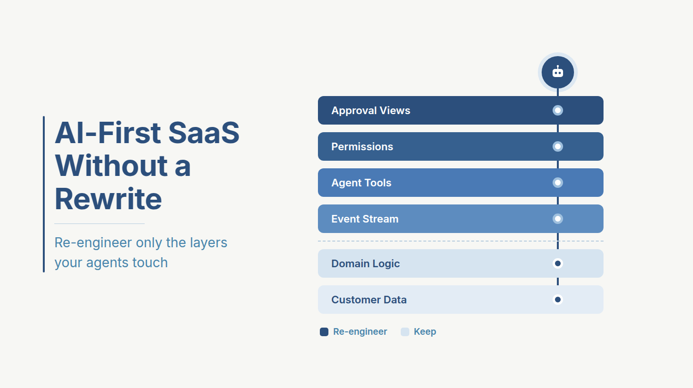The image size is (693, 388).
Task: Click the 'Re-engineer' legend label
Action: tap(360, 332)
